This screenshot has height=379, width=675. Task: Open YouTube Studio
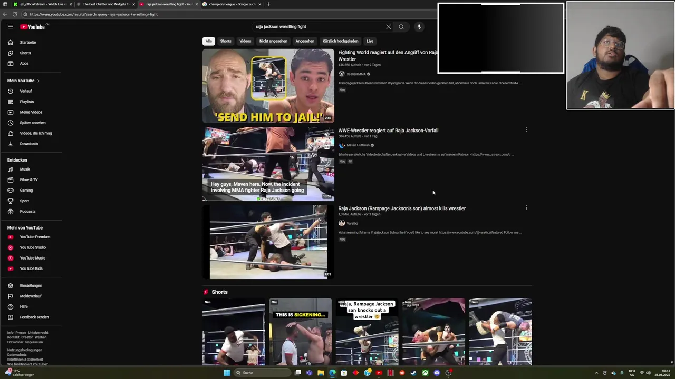32,247
